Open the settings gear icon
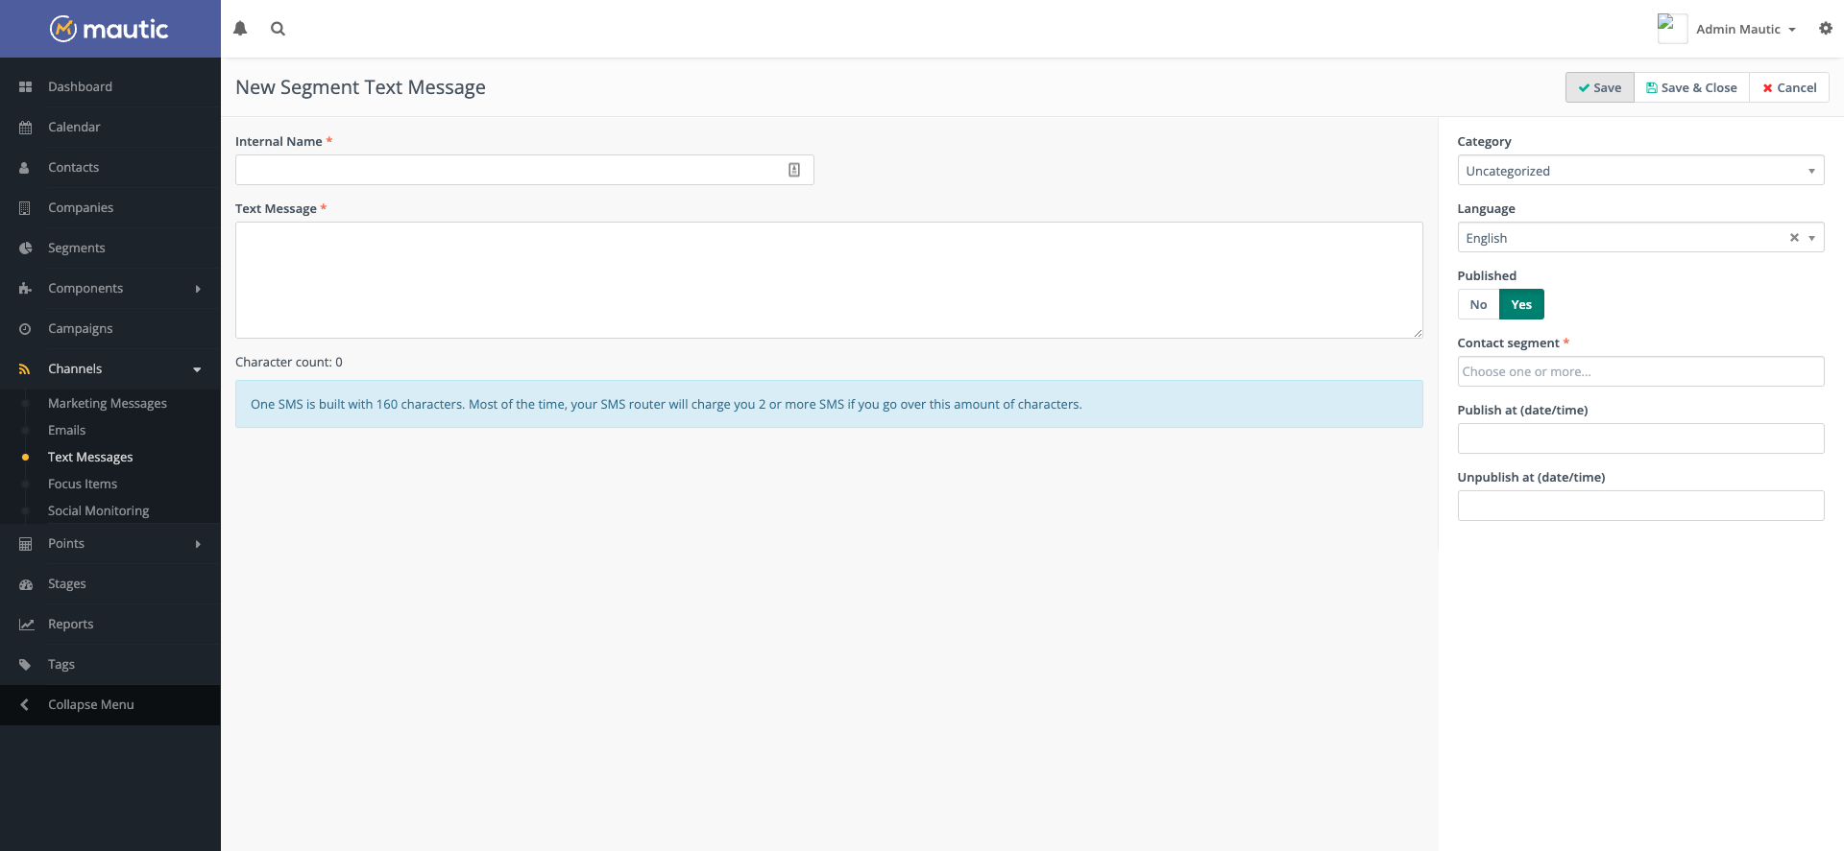1844x851 pixels. coord(1825,29)
